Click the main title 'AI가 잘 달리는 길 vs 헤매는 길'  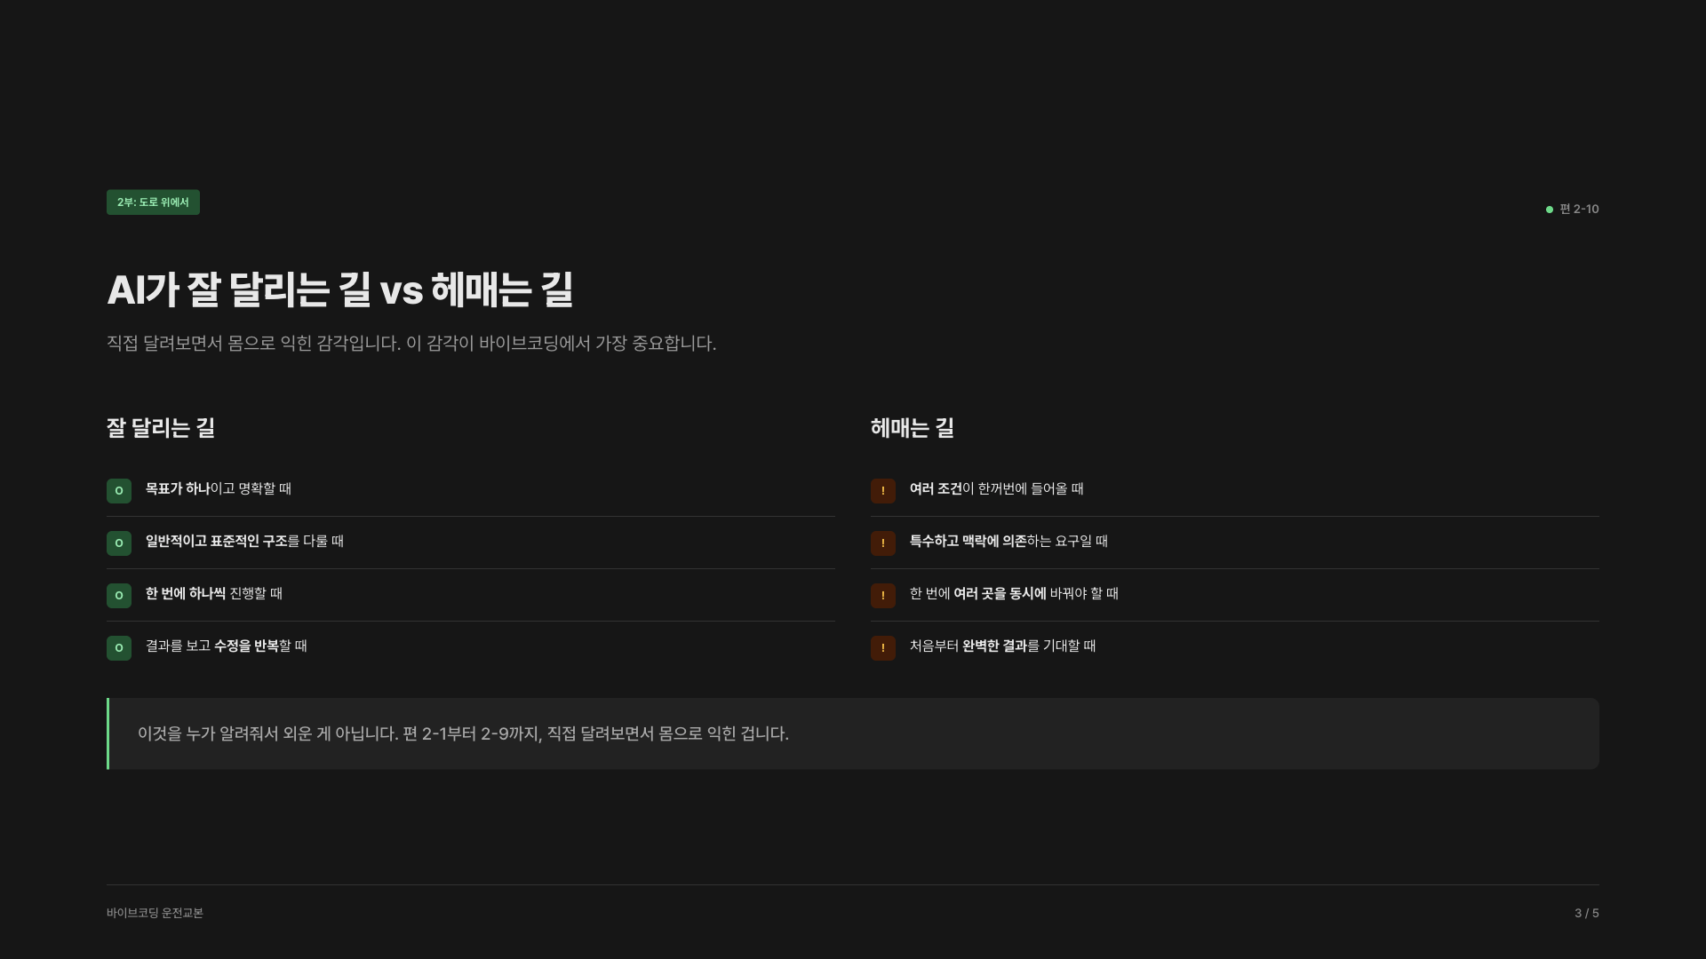tap(340, 290)
